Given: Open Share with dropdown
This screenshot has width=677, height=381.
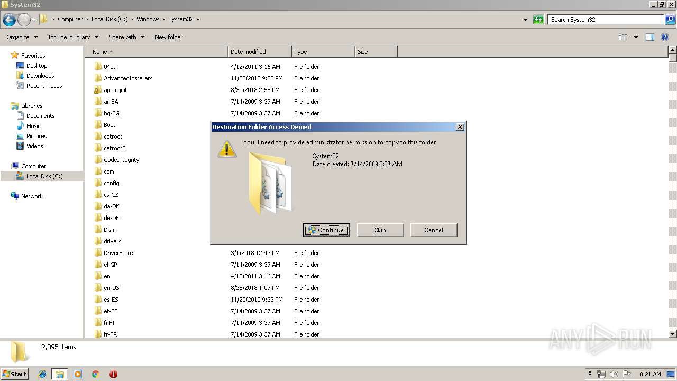Looking at the screenshot, I should pos(126,37).
